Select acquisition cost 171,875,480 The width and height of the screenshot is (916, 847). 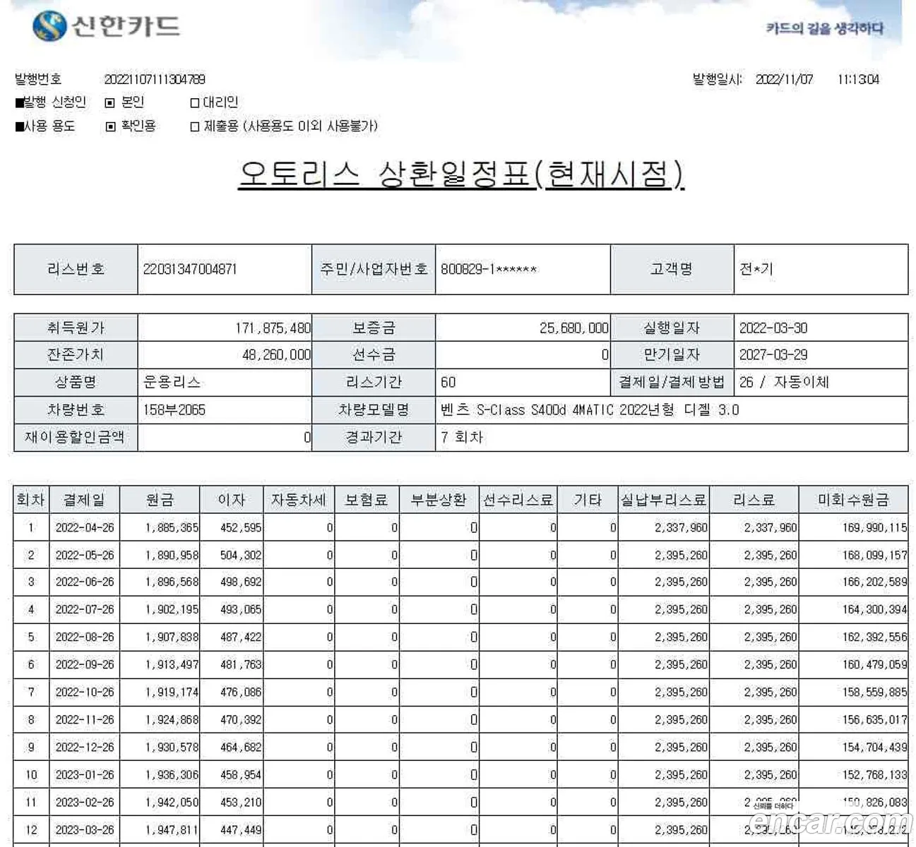273,328
